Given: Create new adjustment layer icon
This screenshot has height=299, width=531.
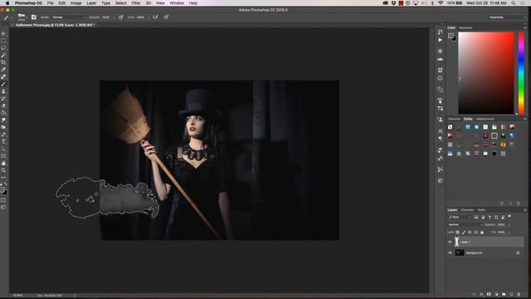Looking at the screenshot, I should 496,294.
